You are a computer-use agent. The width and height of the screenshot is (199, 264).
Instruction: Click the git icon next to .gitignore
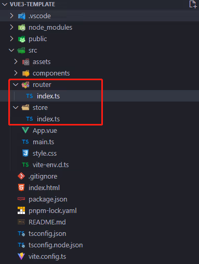click(x=21, y=176)
